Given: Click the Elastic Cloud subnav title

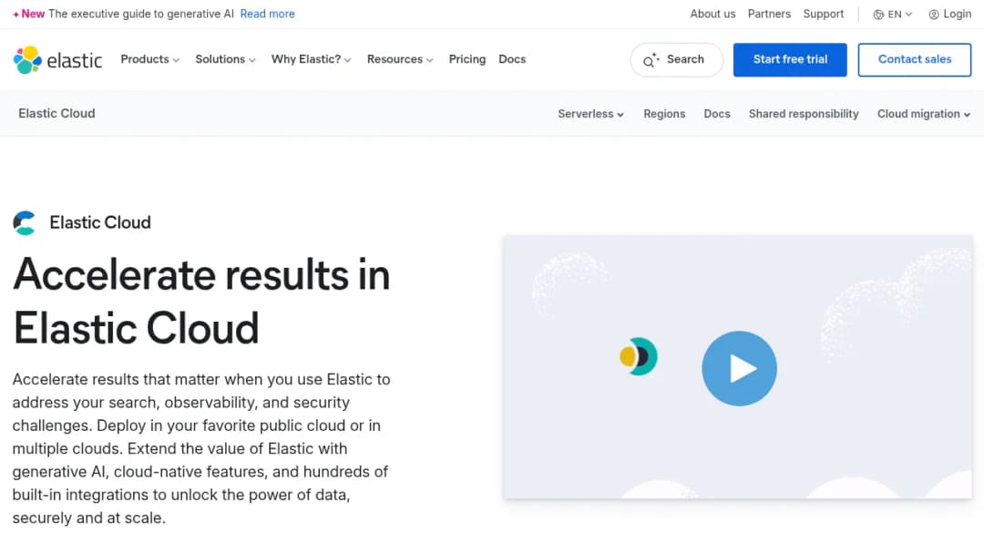Looking at the screenshot, I should [56, 114].
